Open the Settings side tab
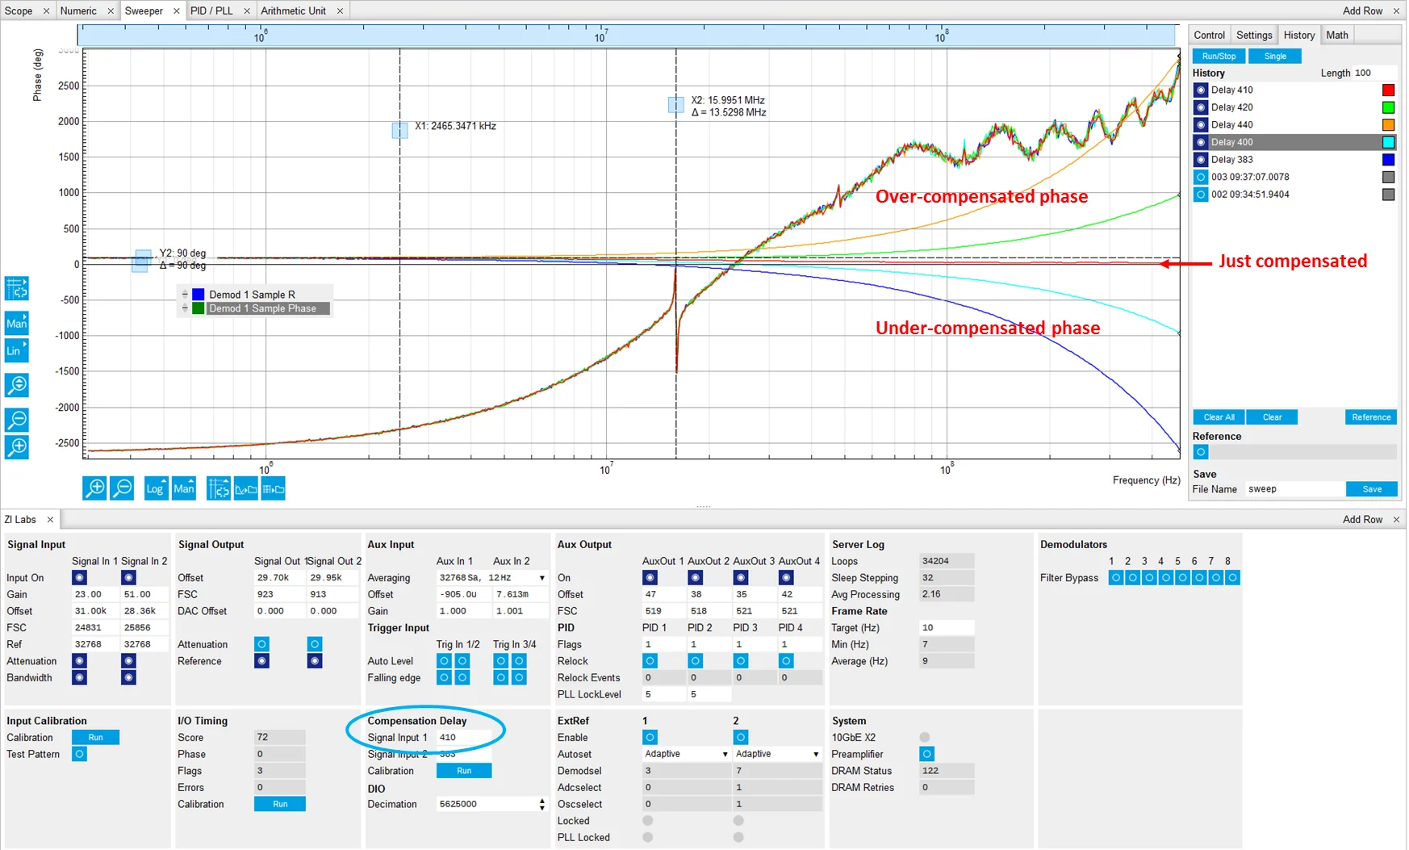The height and width of the screenshot is (850, 1409). point(1254,35)
